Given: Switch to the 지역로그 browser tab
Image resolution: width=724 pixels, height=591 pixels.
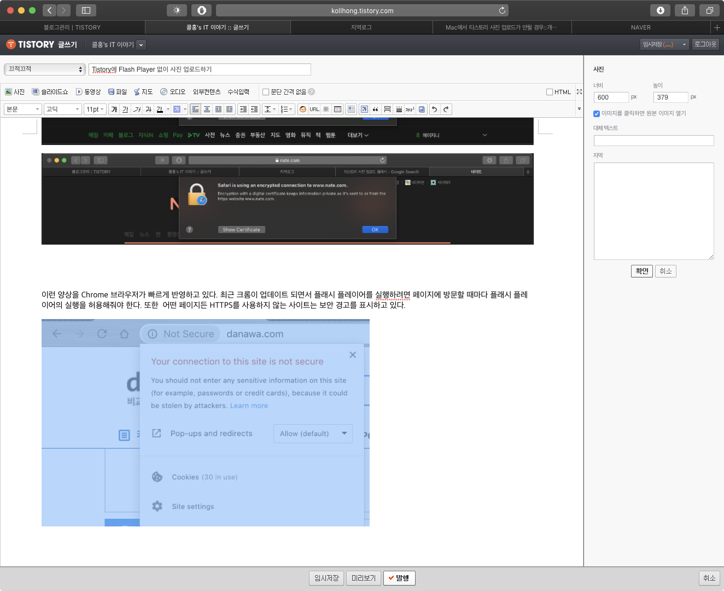Looking at the screenshot, I should tap(361, 27).
